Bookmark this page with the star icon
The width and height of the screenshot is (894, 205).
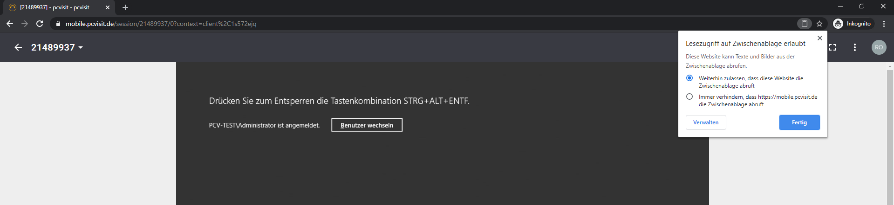coord(819,24)
